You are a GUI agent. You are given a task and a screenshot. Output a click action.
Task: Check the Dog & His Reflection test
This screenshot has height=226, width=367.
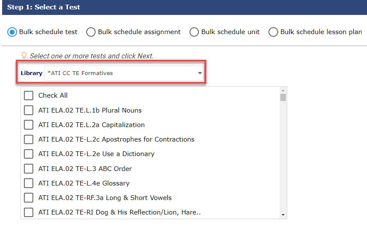(29, 212)
